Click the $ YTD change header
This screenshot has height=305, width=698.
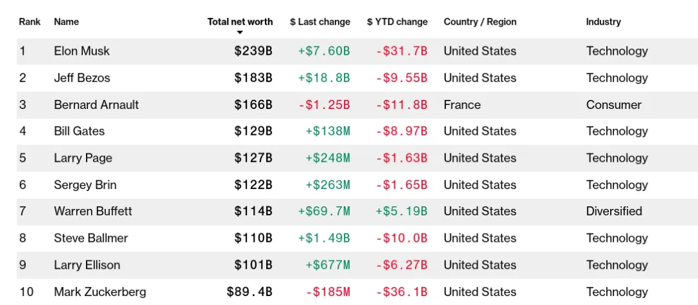(x=397, y=22)
